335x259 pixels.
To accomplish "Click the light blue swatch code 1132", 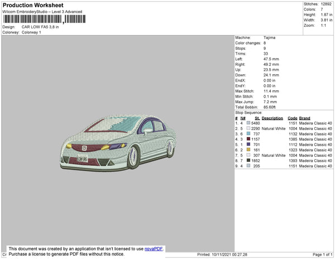I will 249,133.
